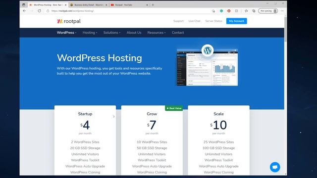Open the Live Chat link

[194, 21]
